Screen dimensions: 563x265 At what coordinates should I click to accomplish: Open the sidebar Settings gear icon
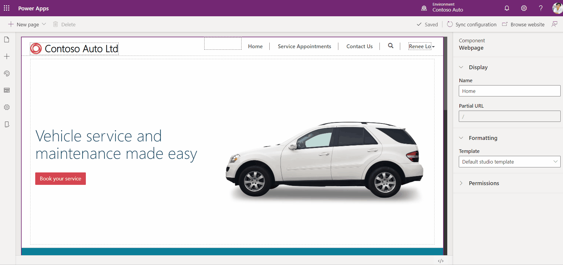click(7, 107)
